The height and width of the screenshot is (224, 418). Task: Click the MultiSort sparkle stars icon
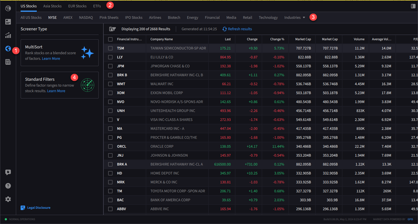point(87,52)
